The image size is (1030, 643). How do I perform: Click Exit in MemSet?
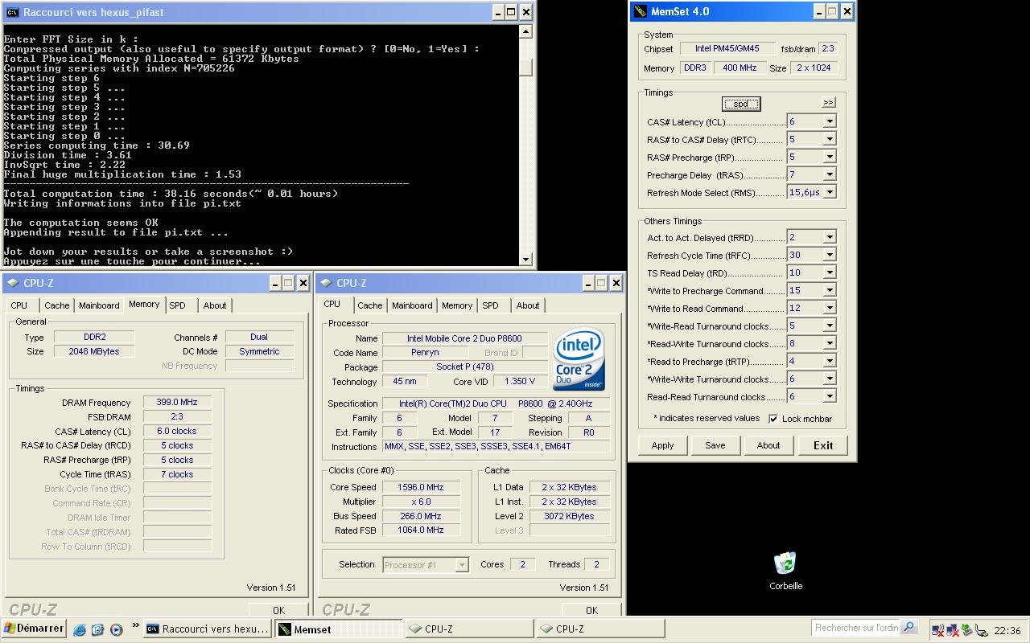823,445
